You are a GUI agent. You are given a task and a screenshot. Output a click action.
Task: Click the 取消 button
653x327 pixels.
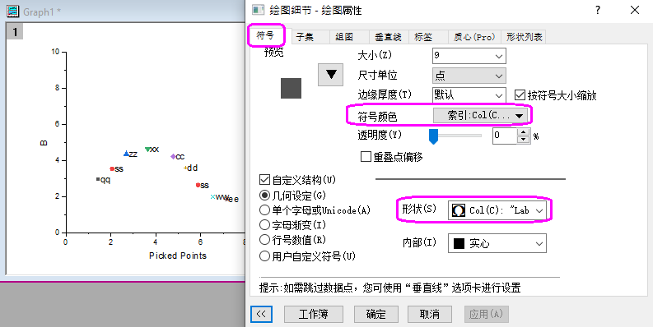coord(430,314)
